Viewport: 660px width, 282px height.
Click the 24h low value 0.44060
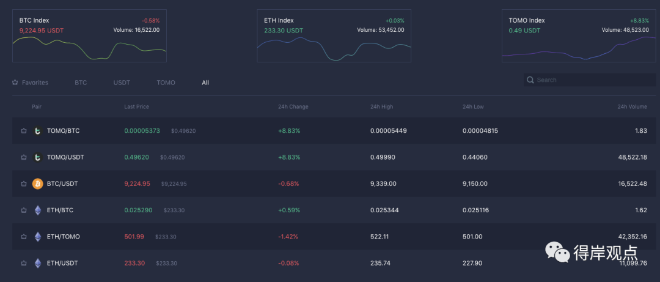475,157
